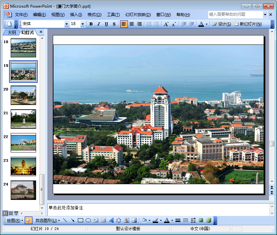
Task: Click the Insert WordArt icon
Action: 111,220
